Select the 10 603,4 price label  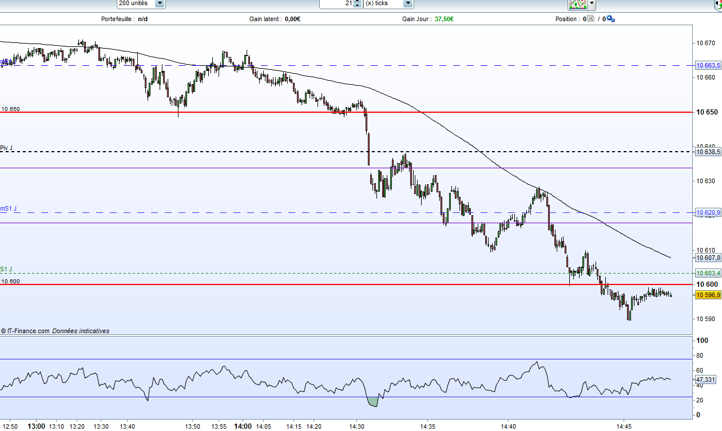tap(708, 273)
